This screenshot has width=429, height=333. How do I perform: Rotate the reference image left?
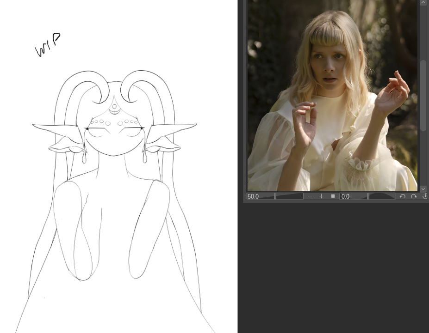[402, 196]
